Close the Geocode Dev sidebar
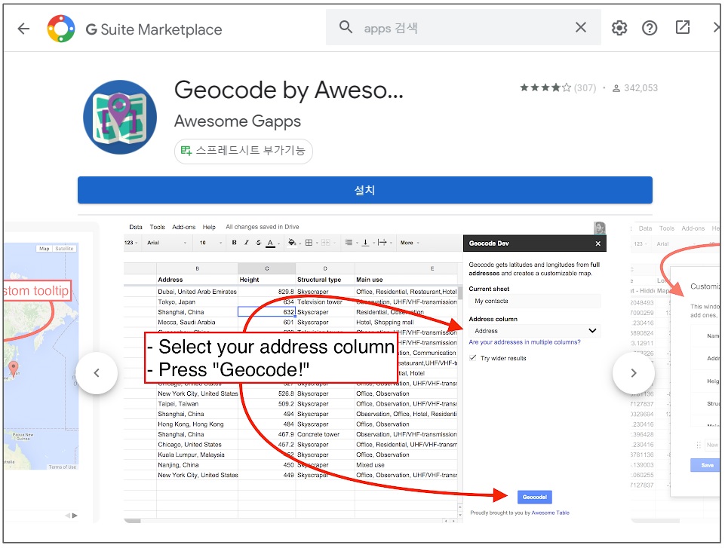The width and height of the screenshot is (725, 548). tap(598, 243)
